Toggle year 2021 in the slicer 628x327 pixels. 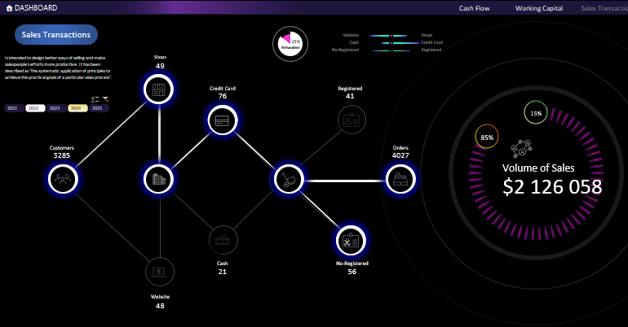(x=14, y=108)
